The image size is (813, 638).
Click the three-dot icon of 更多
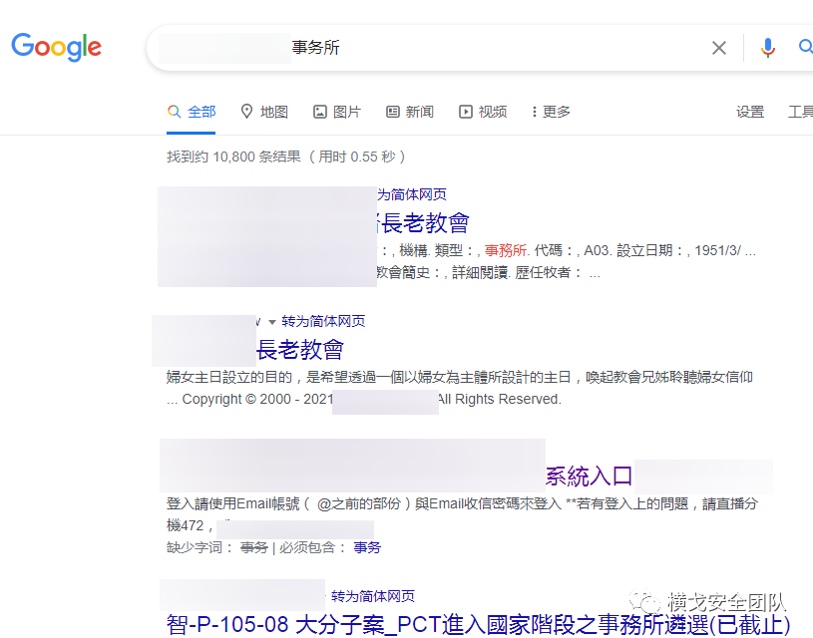point(534,112)
